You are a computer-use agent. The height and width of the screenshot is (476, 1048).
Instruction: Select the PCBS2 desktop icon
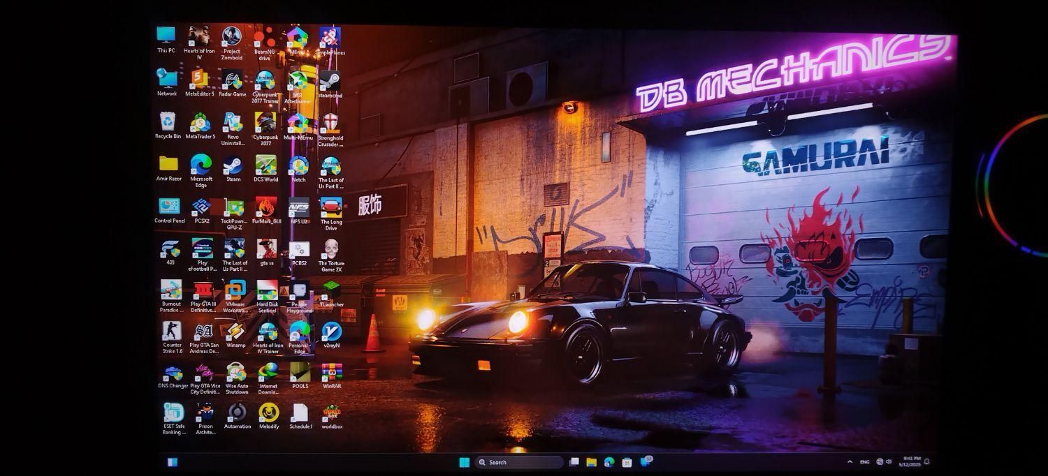pyautogui.click(x=299, y=253)
